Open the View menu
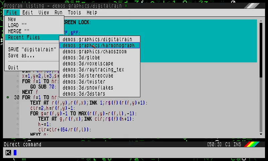This screenshot has width=268, height=161. tap(44, 12)
